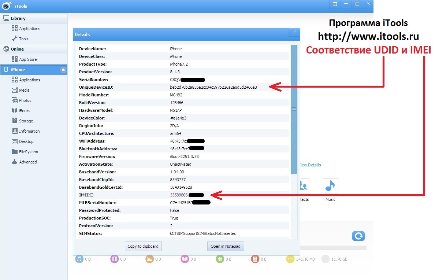
Task: Select the WiFiAddress row label
Action: coord(92,141)
